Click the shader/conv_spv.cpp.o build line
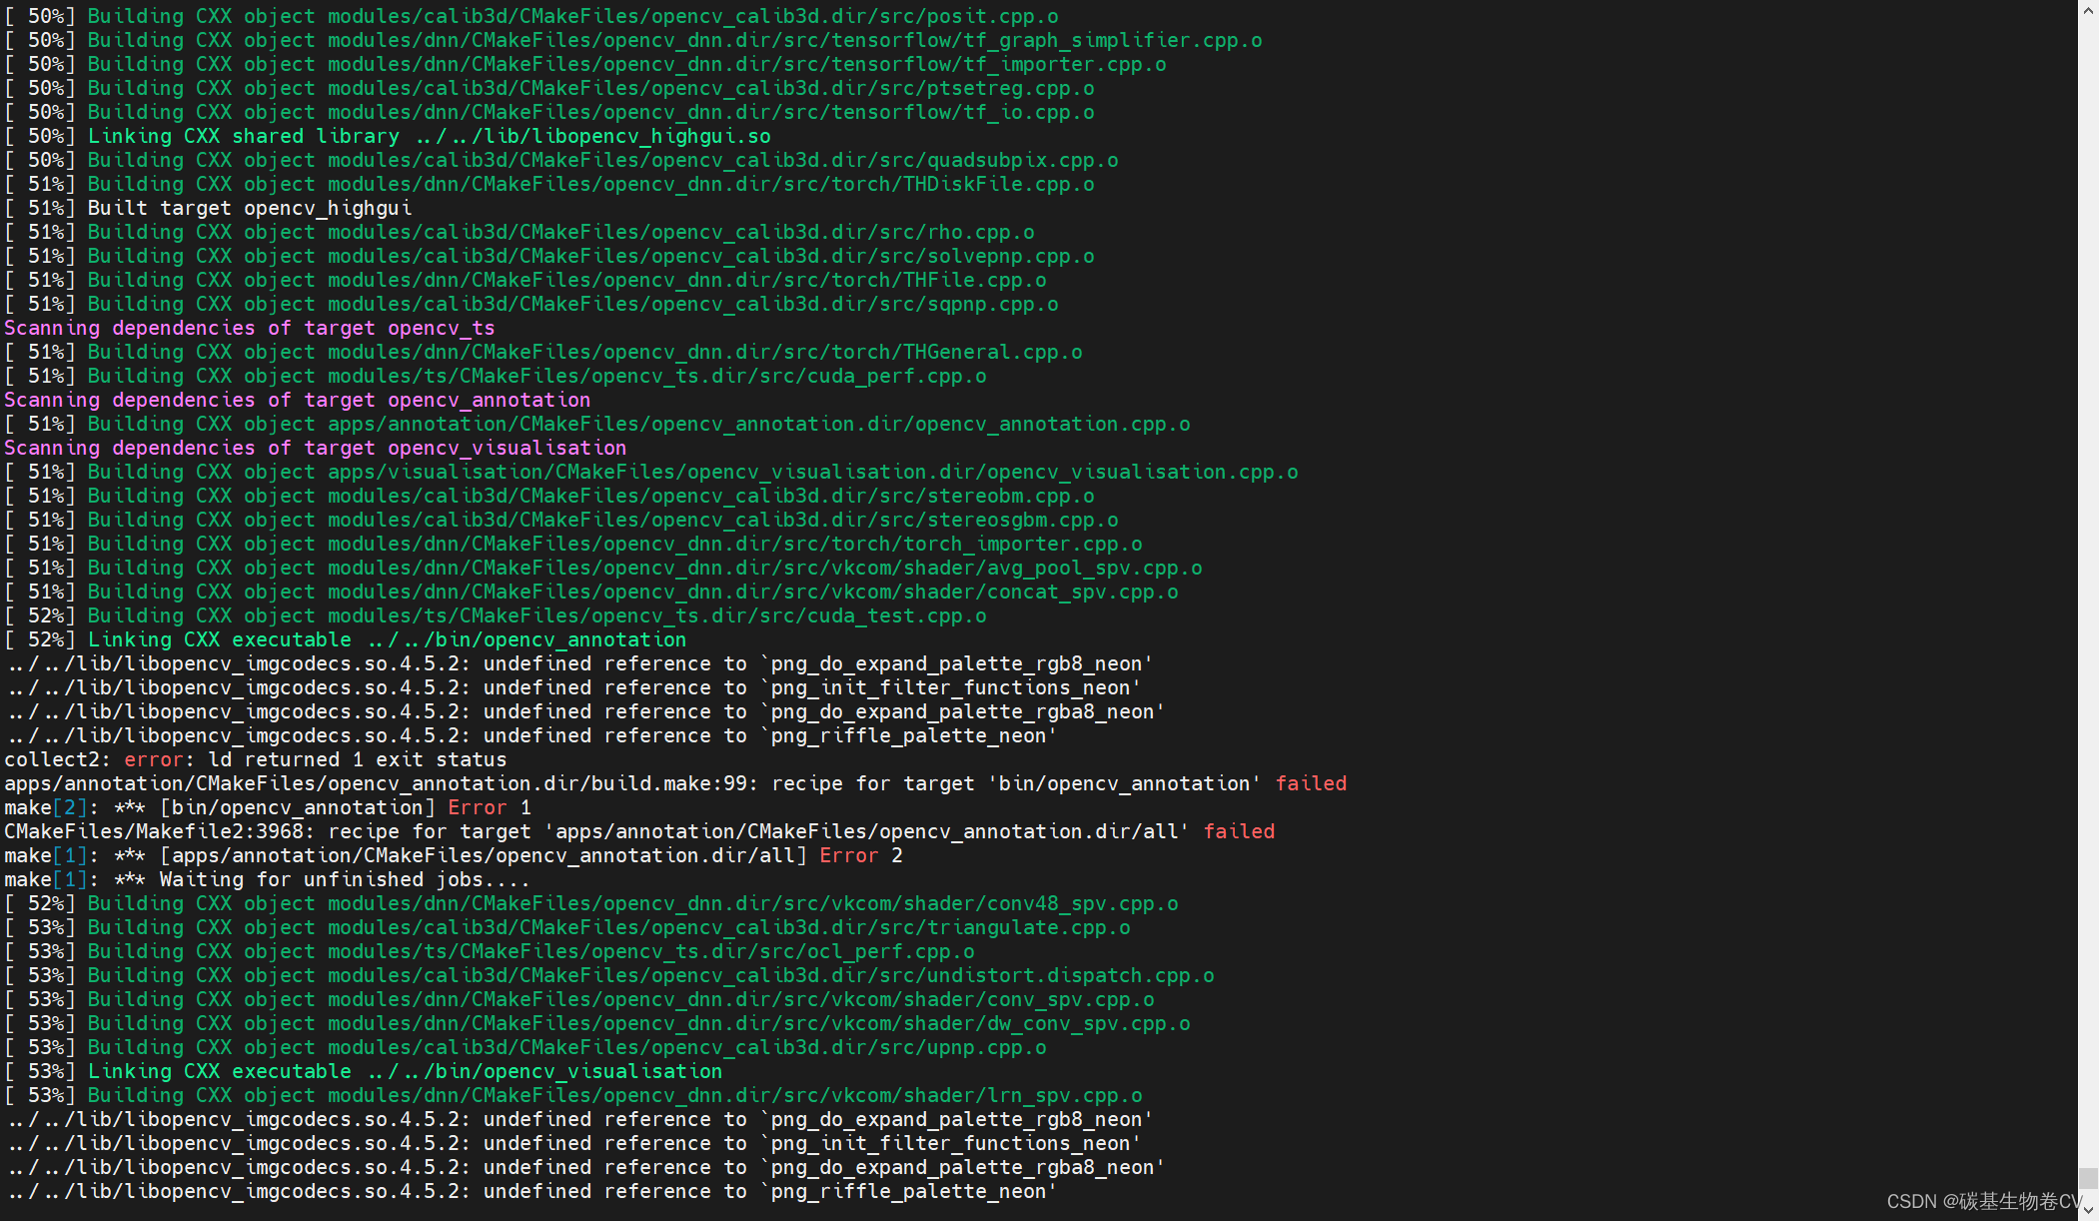Image resolution: width=2099 pixels, height=1221 pixels. [579, 999]
